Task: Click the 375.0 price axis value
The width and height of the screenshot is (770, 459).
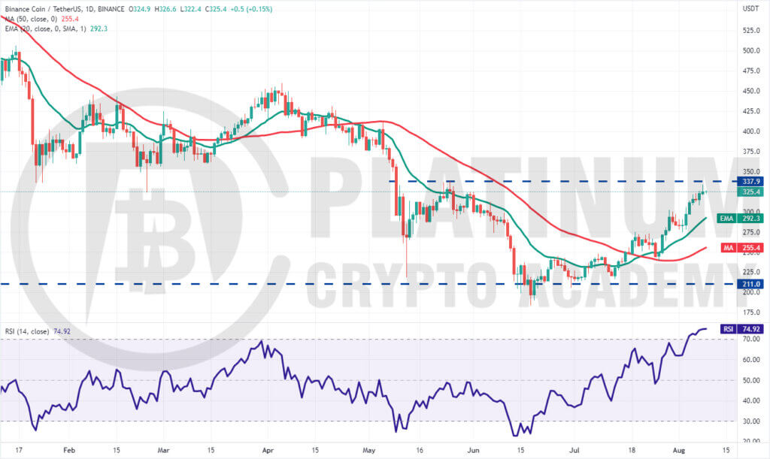Action: (751, 152)
